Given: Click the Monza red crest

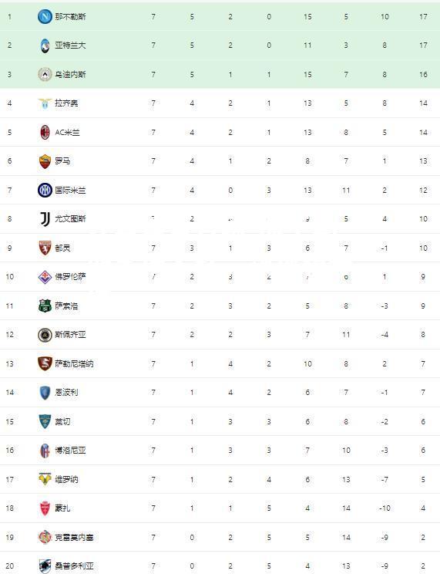Looking at the screenshot, I should pos(45,508).
